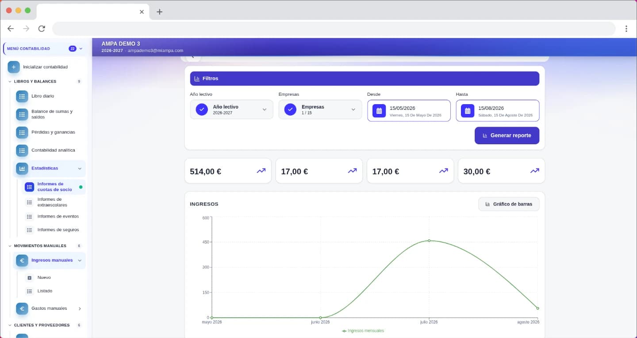Screen dimensions: 637x338
Task: Click the browser reload icon
Action: point(42,29)
